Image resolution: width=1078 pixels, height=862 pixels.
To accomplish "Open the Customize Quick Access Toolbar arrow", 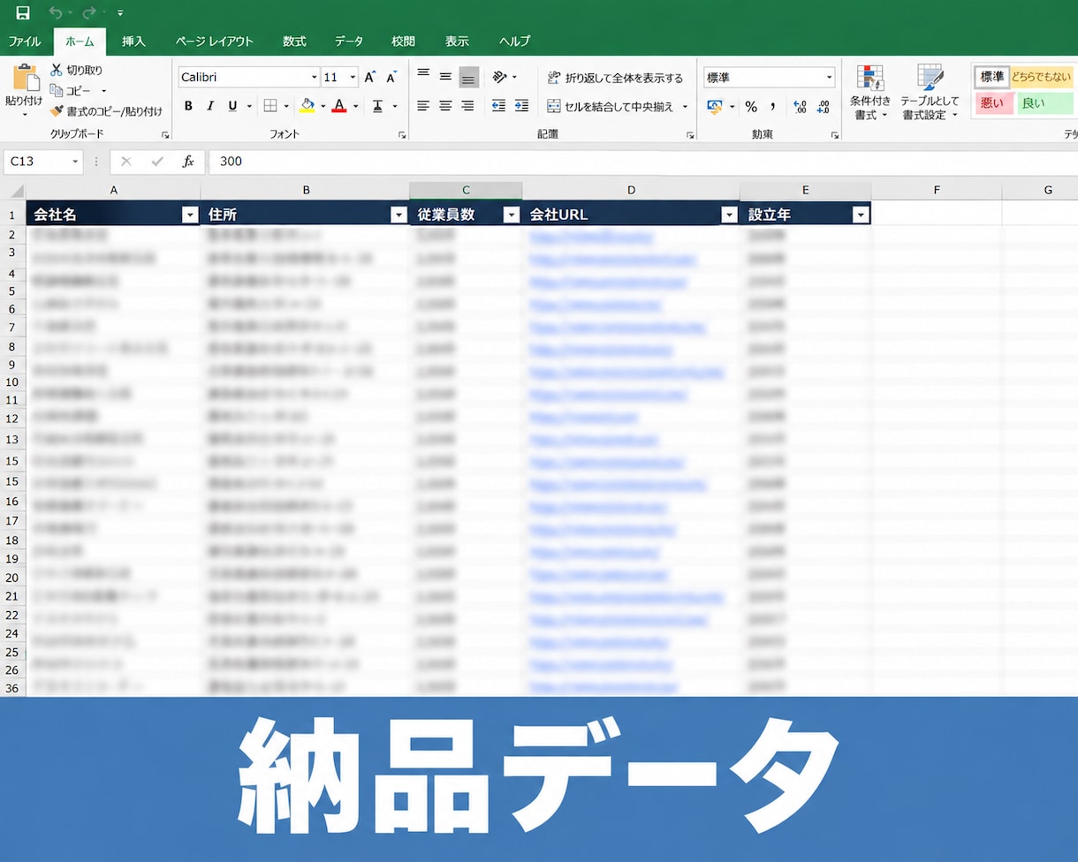I will click(120, 13).
